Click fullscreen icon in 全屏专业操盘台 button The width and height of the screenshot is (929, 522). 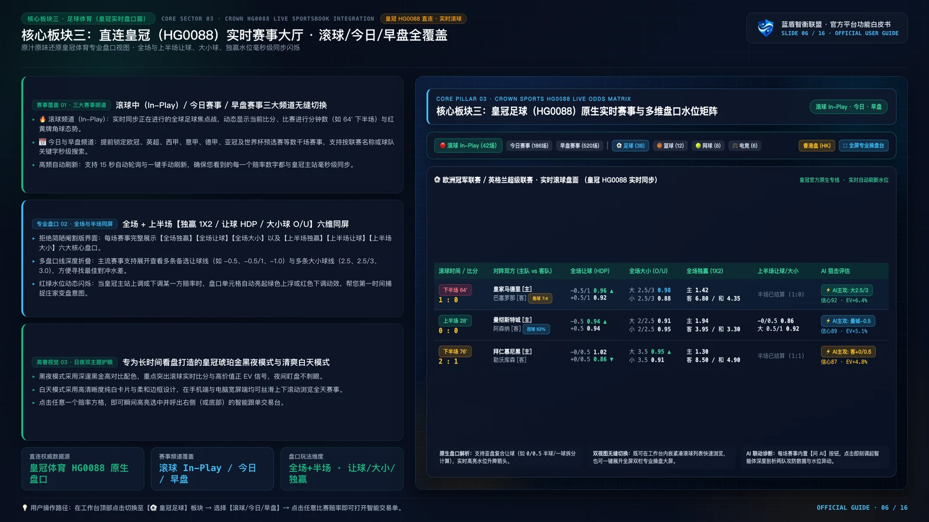(845, 146)
